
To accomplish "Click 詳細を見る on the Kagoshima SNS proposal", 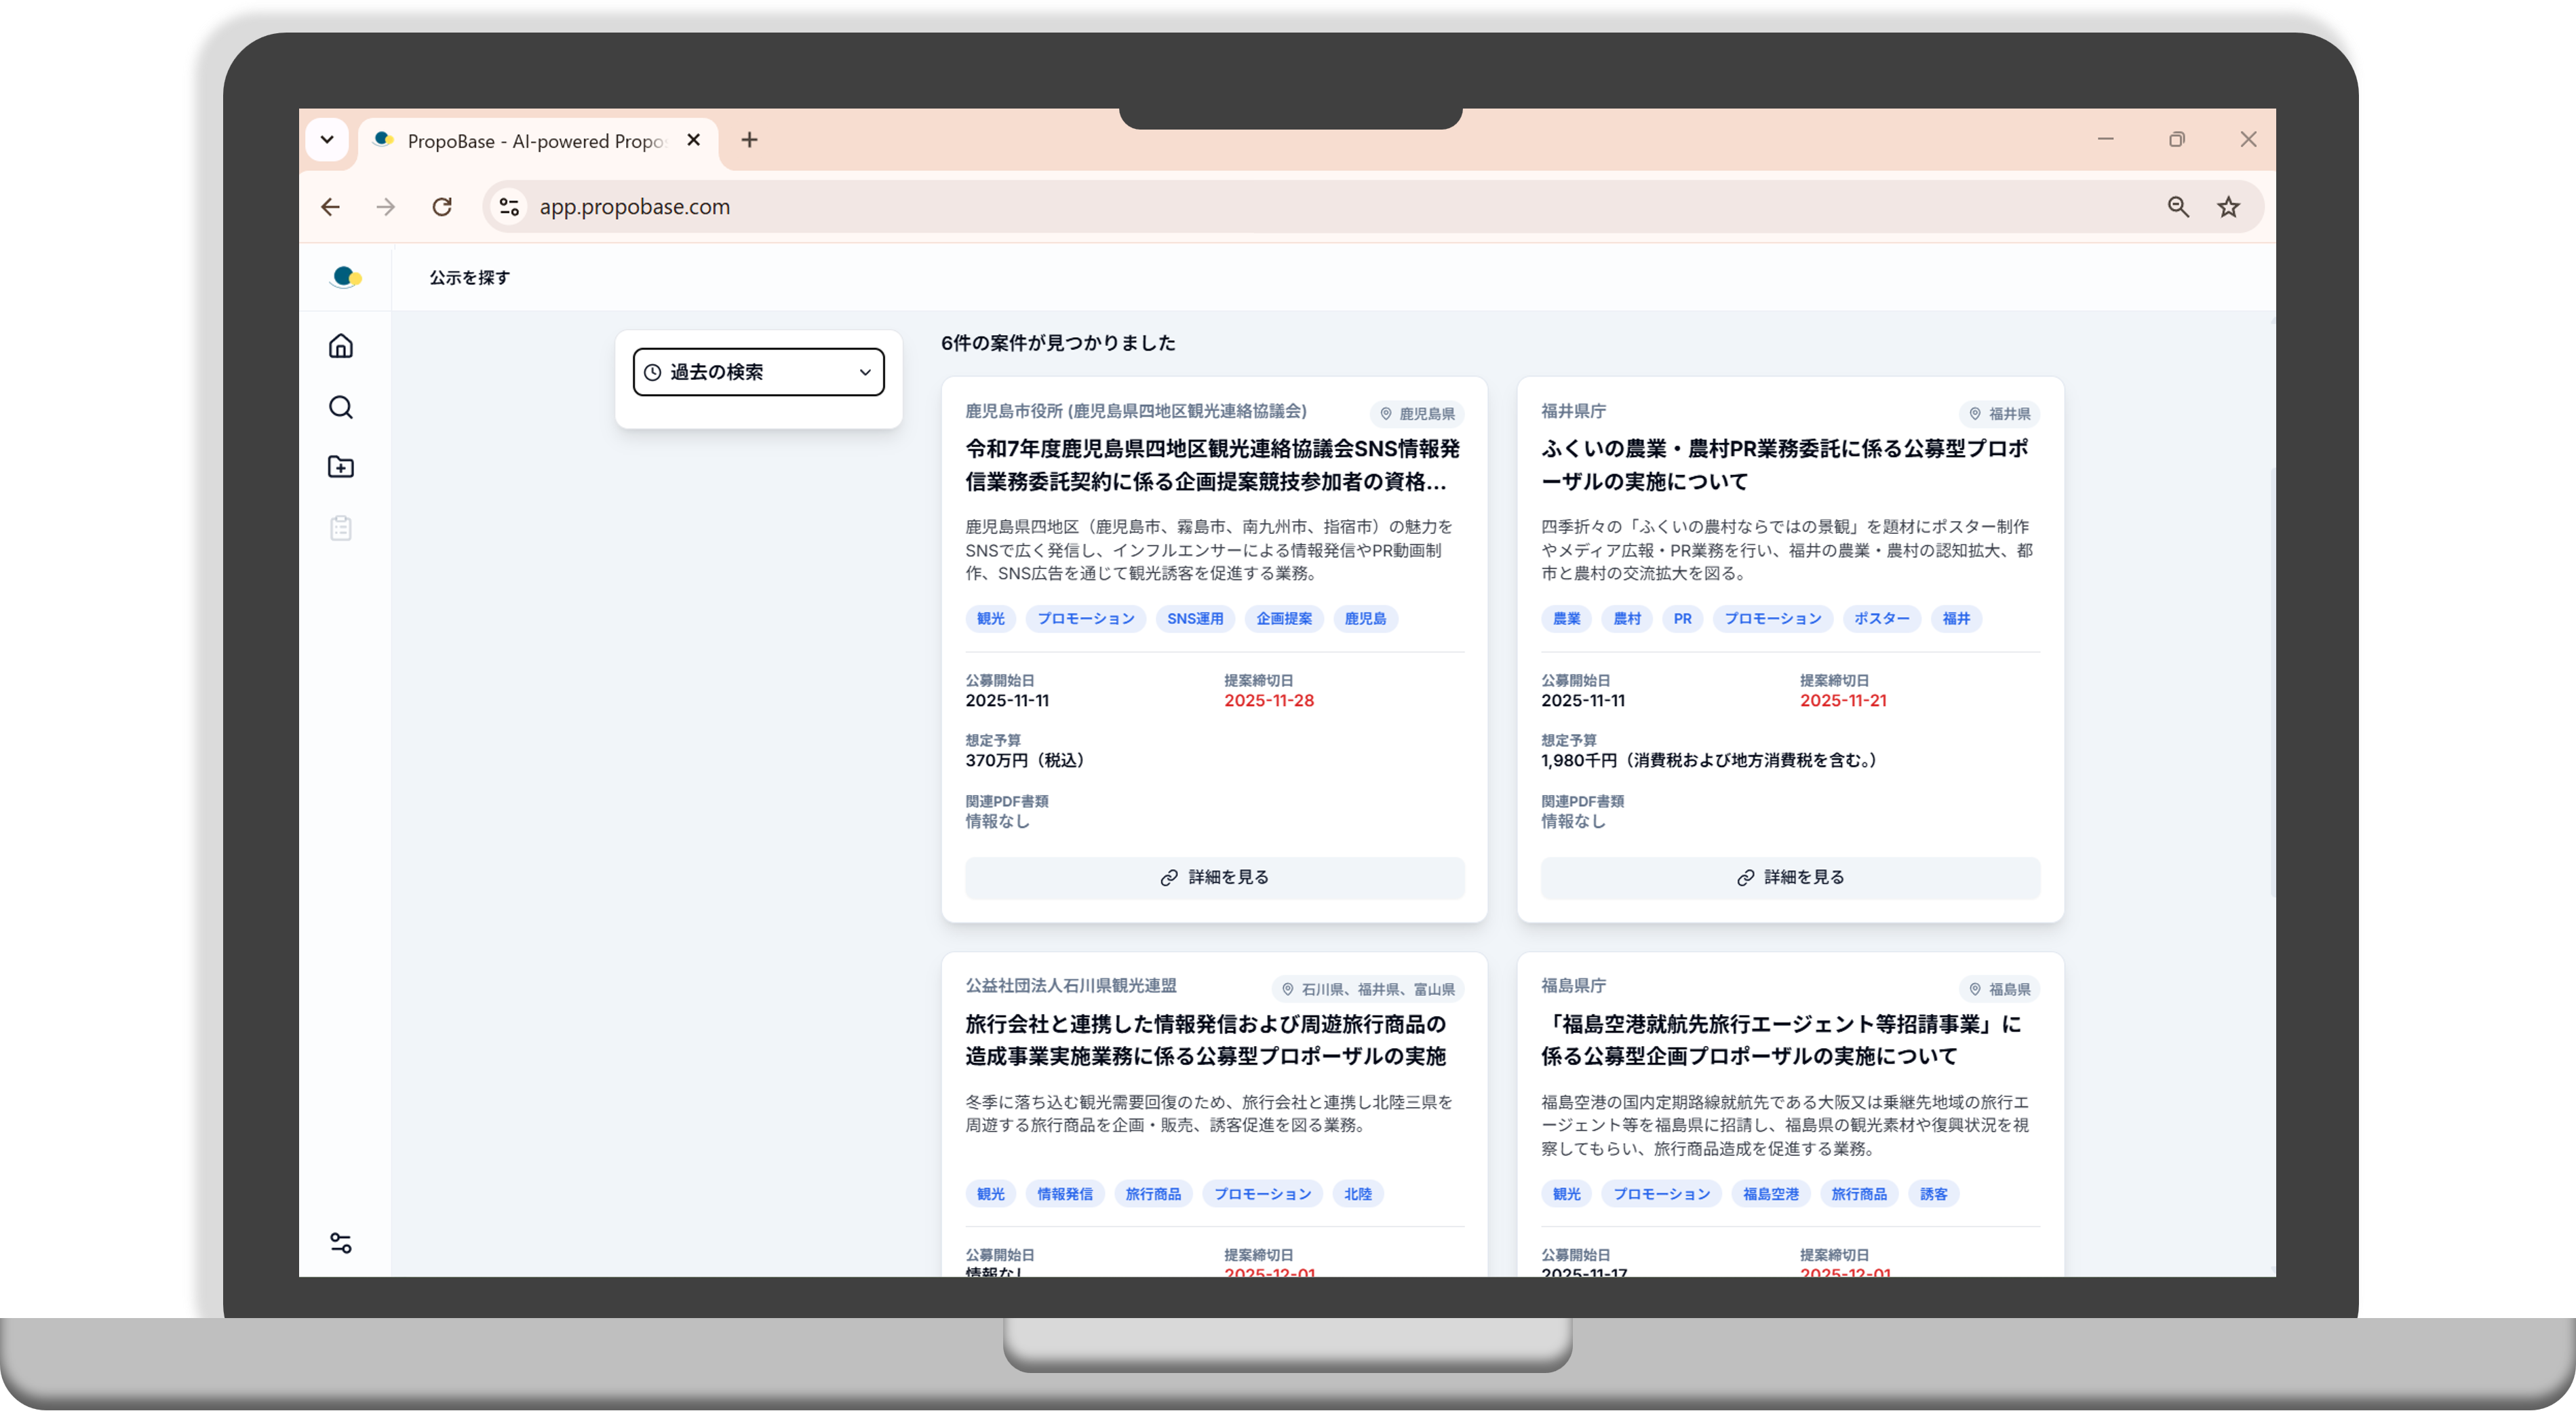I will tap(1213, 878).
